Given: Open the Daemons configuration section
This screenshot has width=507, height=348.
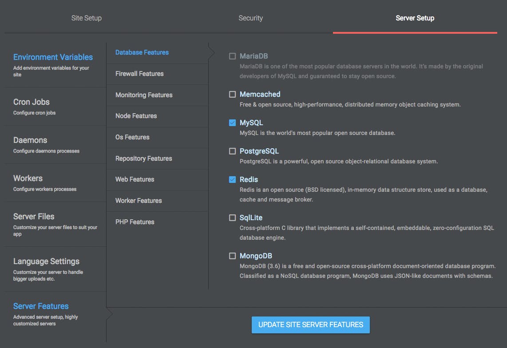Looking at the screenshot, I should tap(30, 140).
